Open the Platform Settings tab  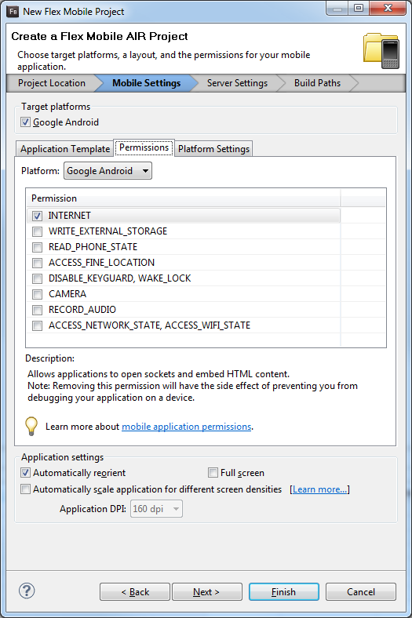coord(213,149)
